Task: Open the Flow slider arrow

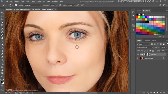Action: point(74,5)
